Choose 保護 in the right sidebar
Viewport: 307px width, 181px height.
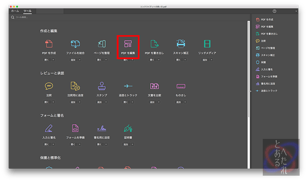coord(263,62)
